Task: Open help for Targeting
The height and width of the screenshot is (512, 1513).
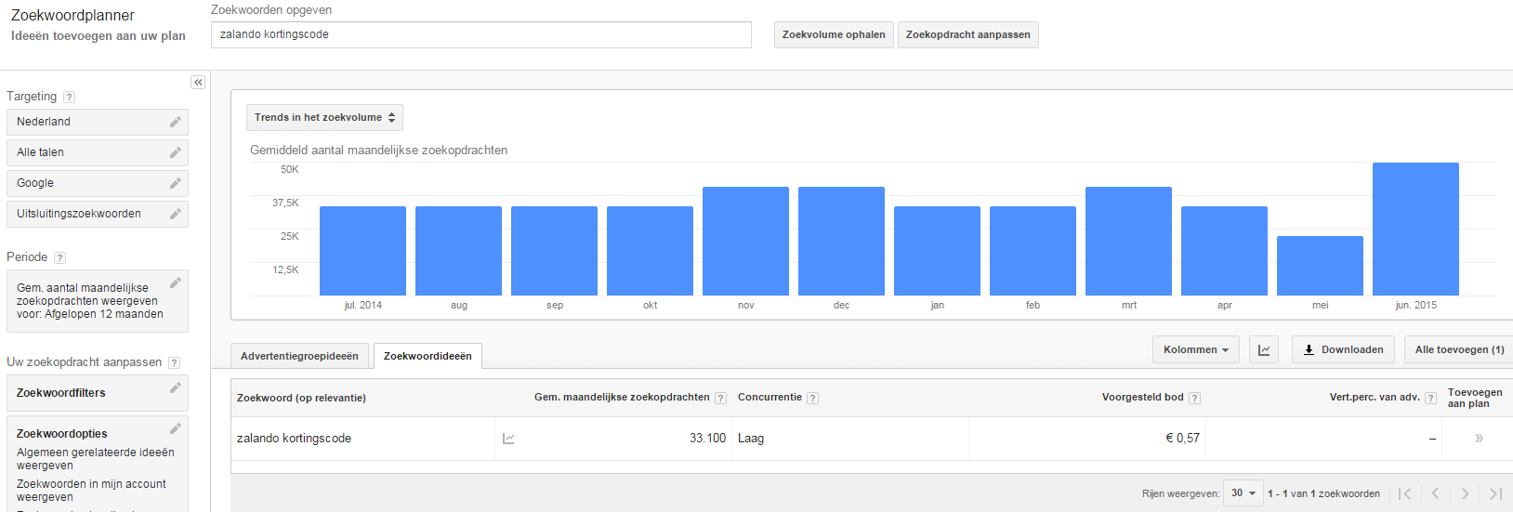Action: 69,97
